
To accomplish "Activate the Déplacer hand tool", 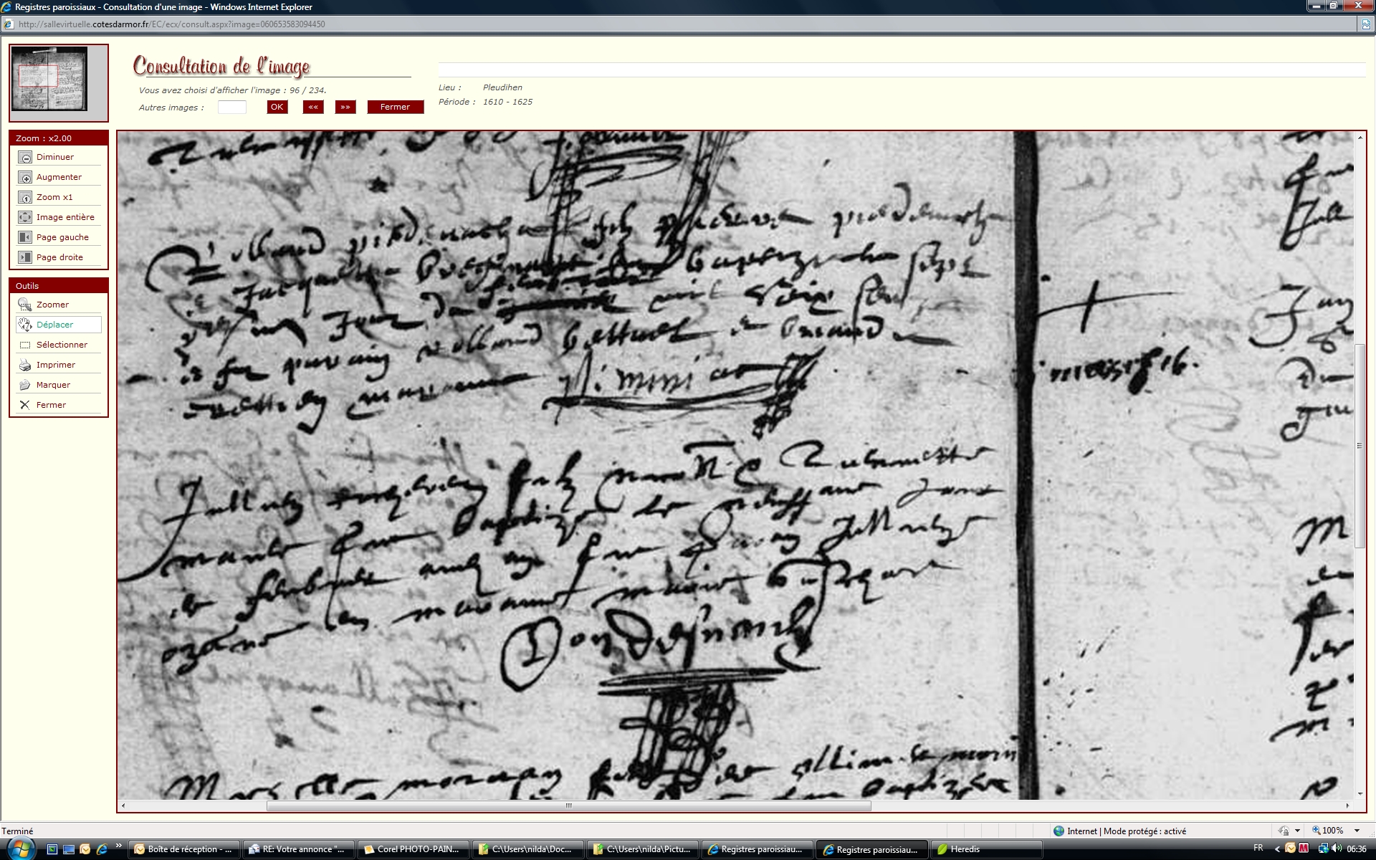I will 25,325.
